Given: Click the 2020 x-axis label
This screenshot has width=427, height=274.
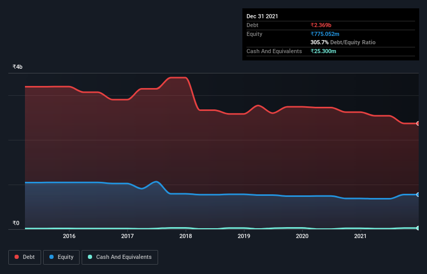Looking at the screenshot, I should [302, 236].
